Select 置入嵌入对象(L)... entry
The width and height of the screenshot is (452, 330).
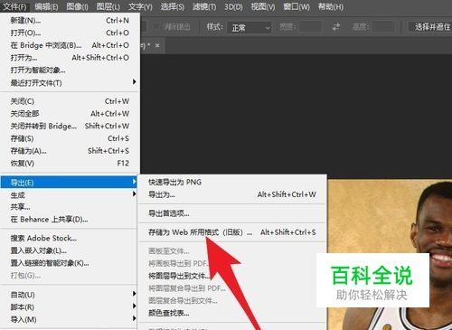point(70,250)
